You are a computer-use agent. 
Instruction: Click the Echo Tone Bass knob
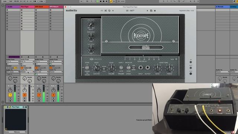[x=157, y=68]
